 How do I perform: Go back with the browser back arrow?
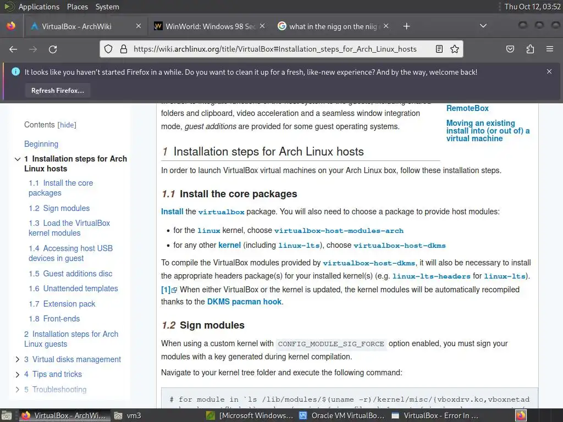coord(13,49)
